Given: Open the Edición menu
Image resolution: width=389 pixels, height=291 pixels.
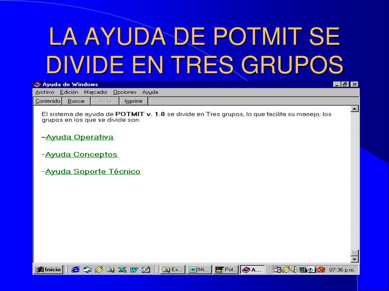Looking at the screenshot, I should point(69,92).
